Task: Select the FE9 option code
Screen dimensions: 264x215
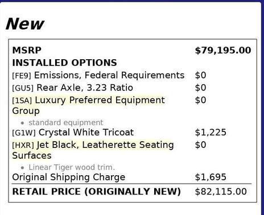Action: point(22,76)
